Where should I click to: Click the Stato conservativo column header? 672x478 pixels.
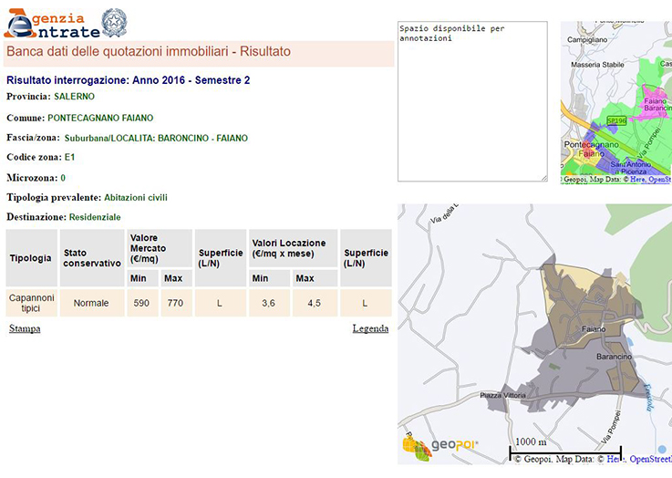click(92, 258)
